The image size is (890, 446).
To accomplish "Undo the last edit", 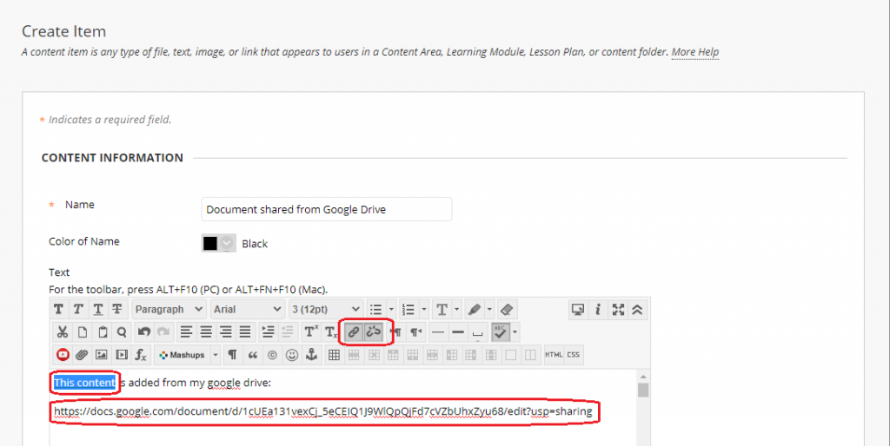I will tap(143, 332).
